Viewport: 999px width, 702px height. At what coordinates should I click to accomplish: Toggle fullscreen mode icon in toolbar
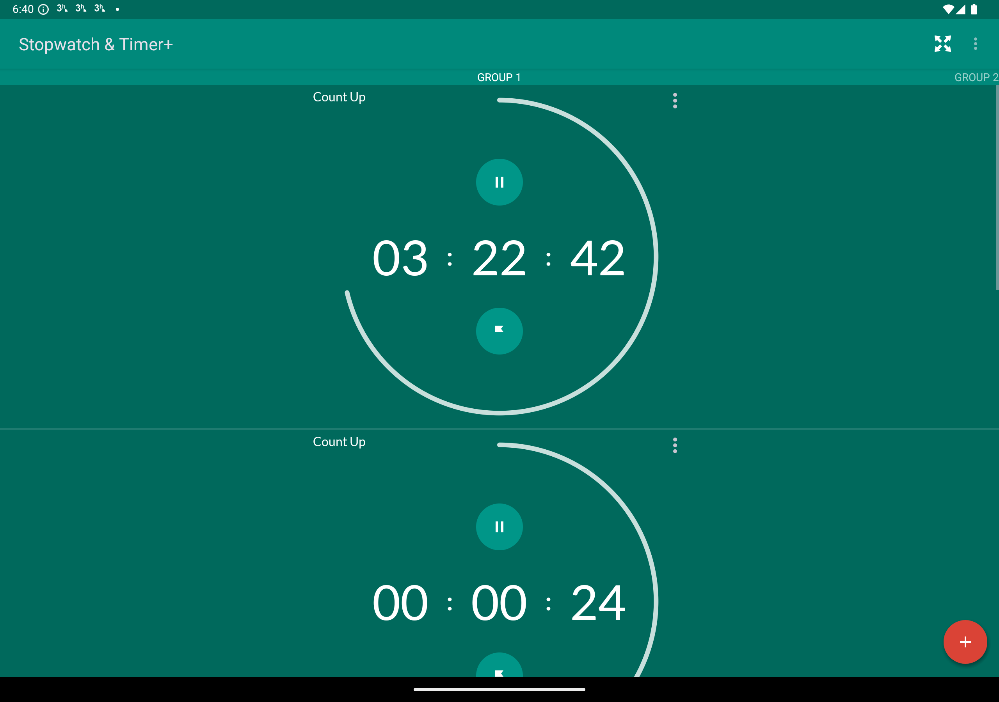click(x=942, y=44)
